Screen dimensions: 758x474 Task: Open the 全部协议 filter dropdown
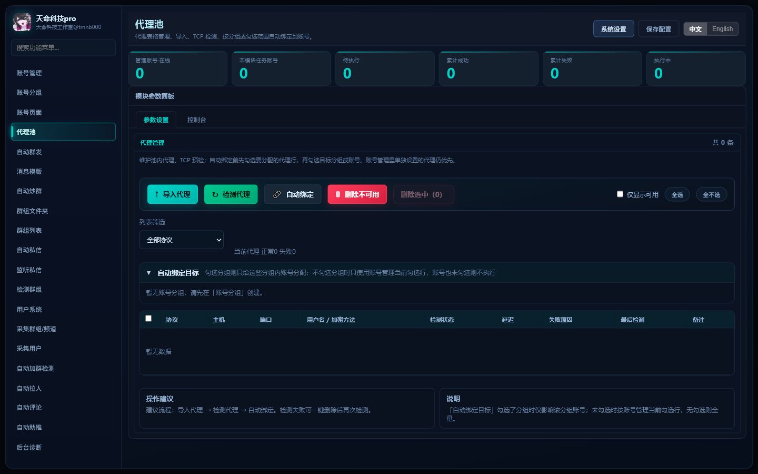[x=182, y=240]
